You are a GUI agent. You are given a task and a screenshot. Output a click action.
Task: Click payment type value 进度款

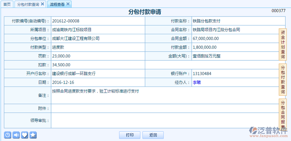58,47
